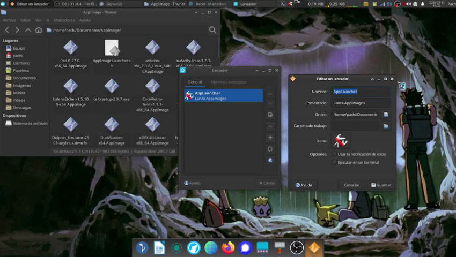
Task: Select Sistema de archivos in sidebar
Action: tap(30, 124)
